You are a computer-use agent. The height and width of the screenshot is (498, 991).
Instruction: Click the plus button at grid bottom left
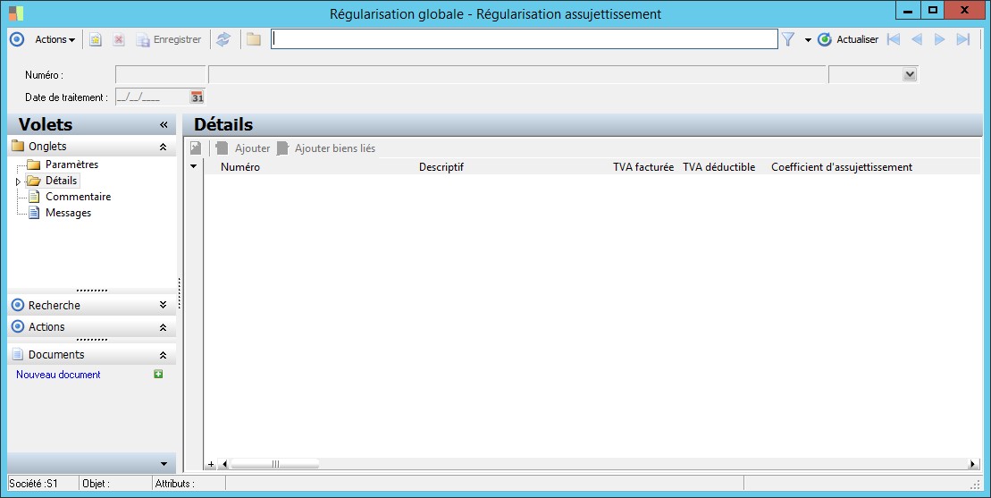211,464
